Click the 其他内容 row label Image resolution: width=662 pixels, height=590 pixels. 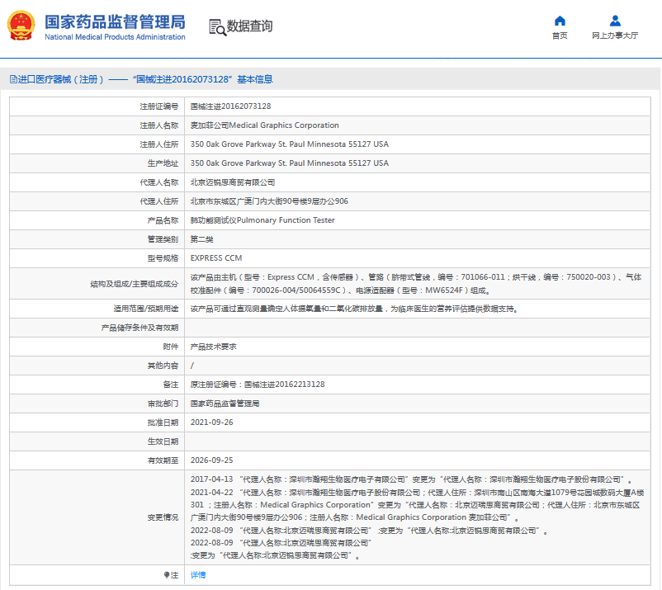[163, 366]
